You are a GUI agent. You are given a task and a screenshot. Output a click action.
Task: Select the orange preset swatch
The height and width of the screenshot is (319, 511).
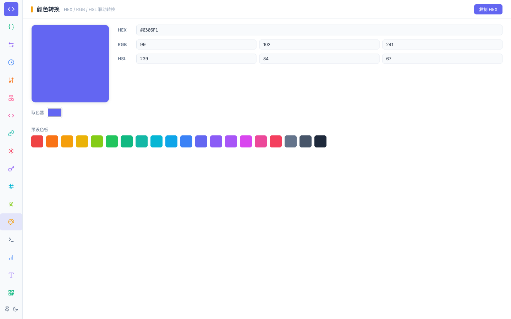[x=52, y=141]
